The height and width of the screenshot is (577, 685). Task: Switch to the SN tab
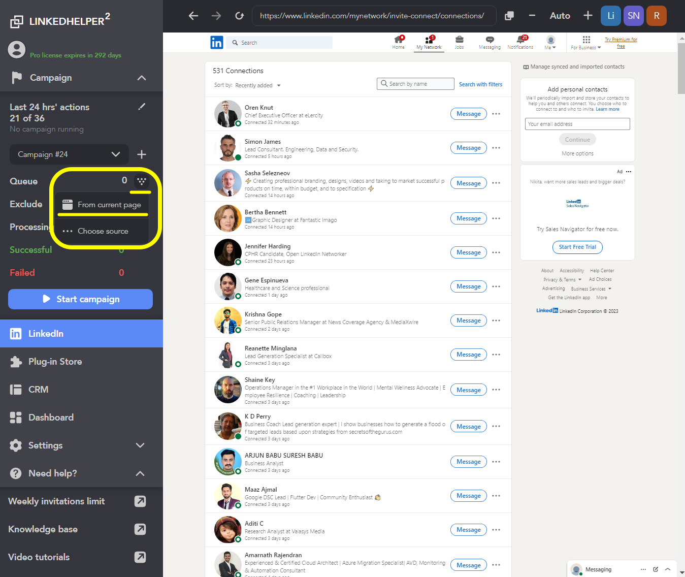634,16
